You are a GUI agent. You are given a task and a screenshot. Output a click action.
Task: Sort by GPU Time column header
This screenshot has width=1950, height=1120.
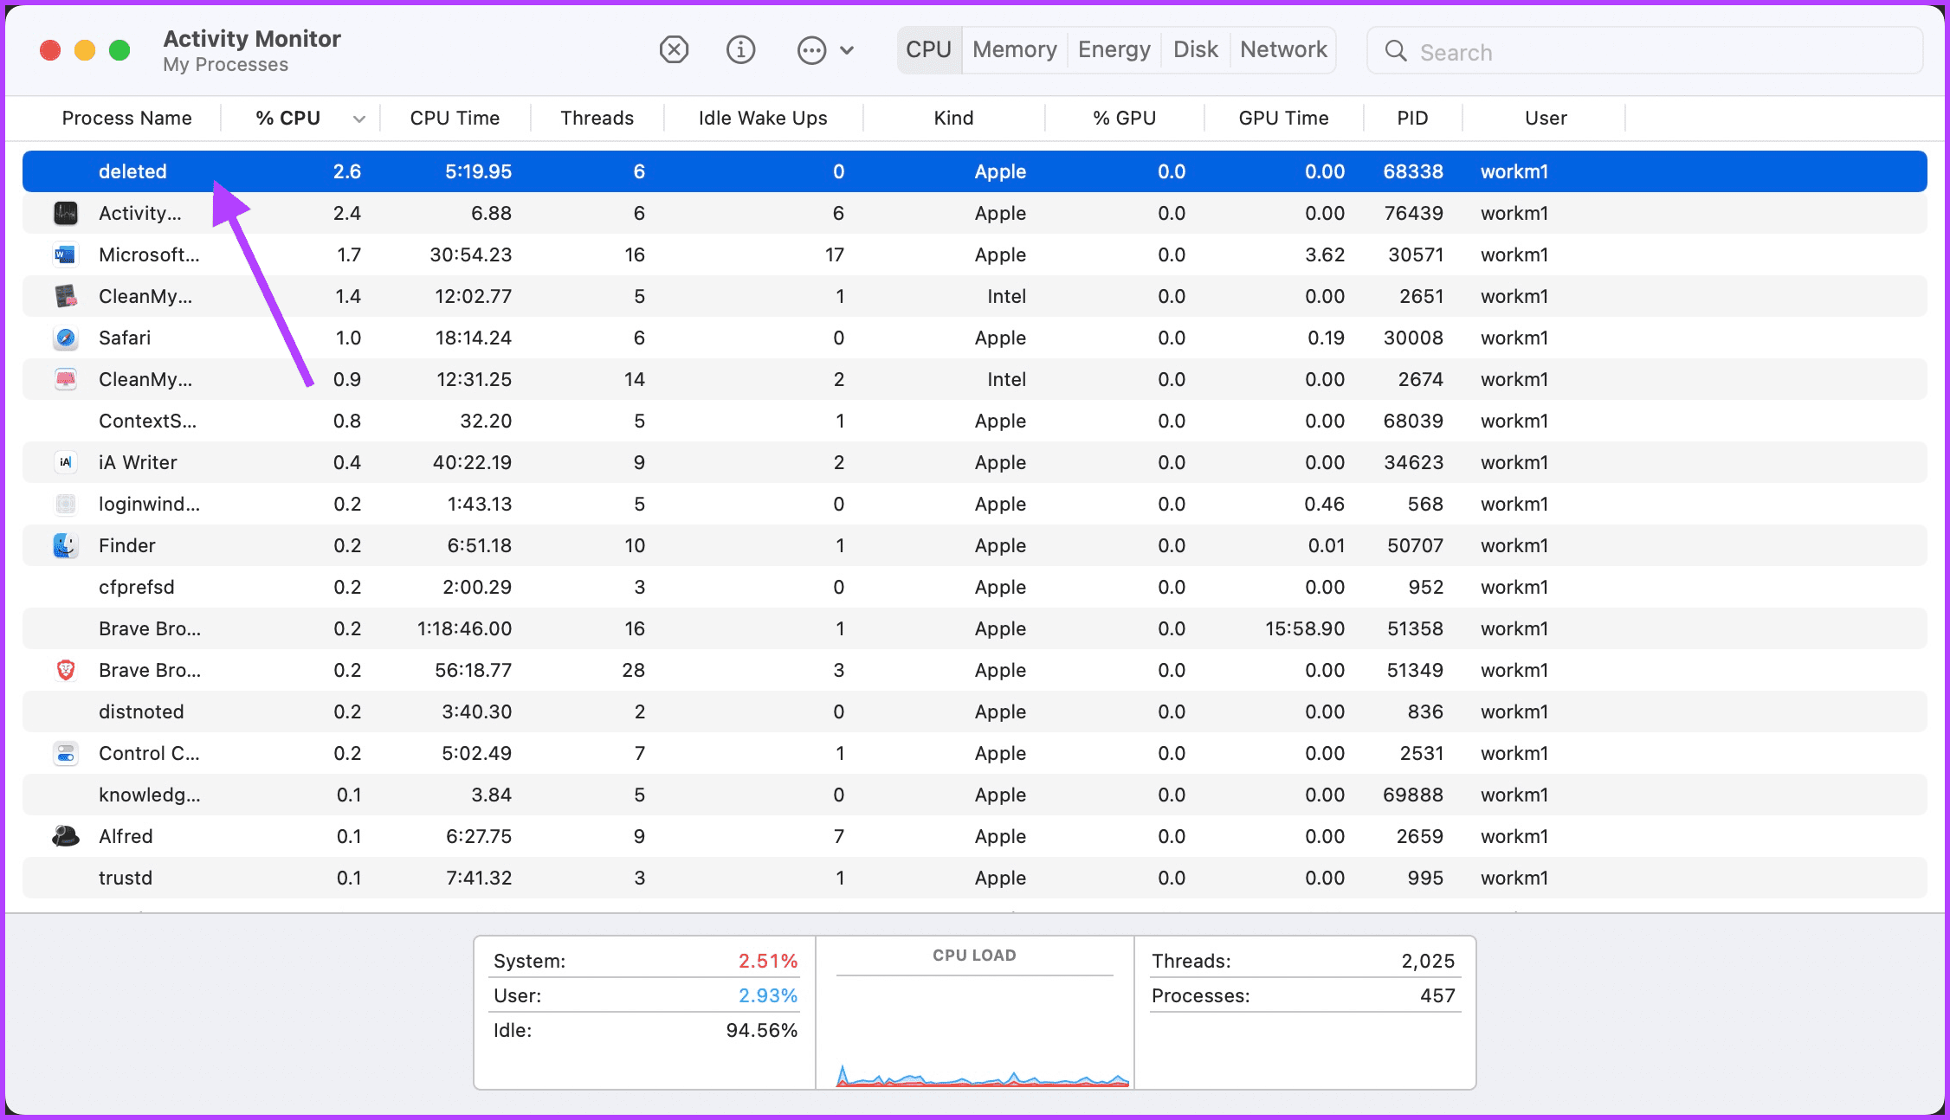pos(1283,118)
